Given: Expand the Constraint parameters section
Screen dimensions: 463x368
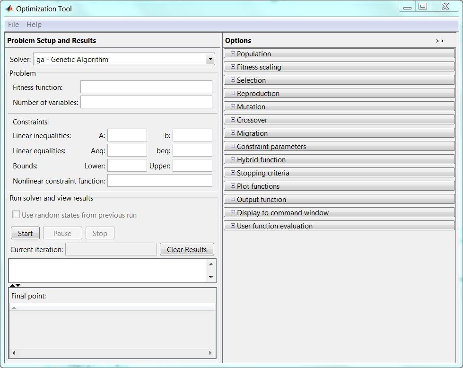Looking at the screenshot, I should coord(233,146).
